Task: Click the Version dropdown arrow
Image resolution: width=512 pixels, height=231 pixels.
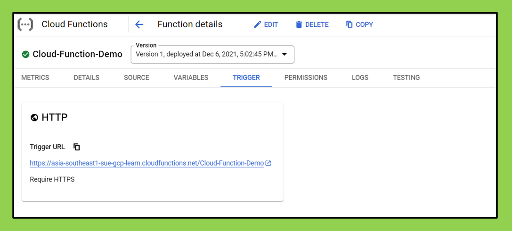Action: [x=284, y=55]
